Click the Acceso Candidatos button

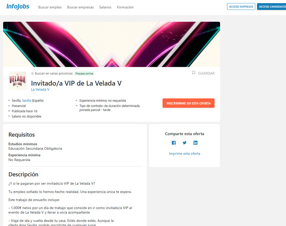tap(272, 6)
